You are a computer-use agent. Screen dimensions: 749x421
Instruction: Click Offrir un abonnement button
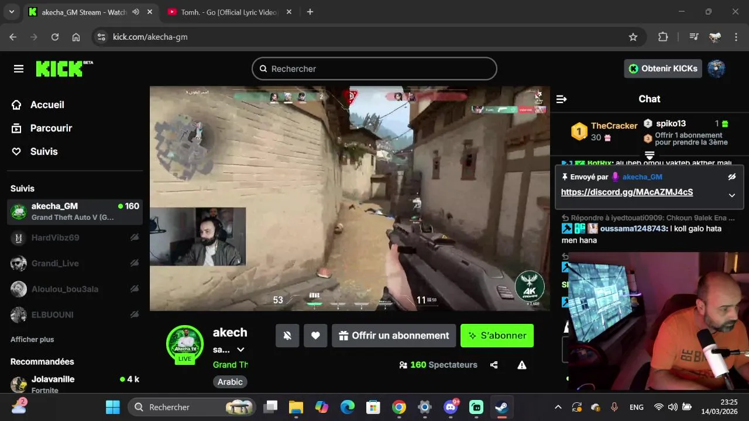pos(394,336)
